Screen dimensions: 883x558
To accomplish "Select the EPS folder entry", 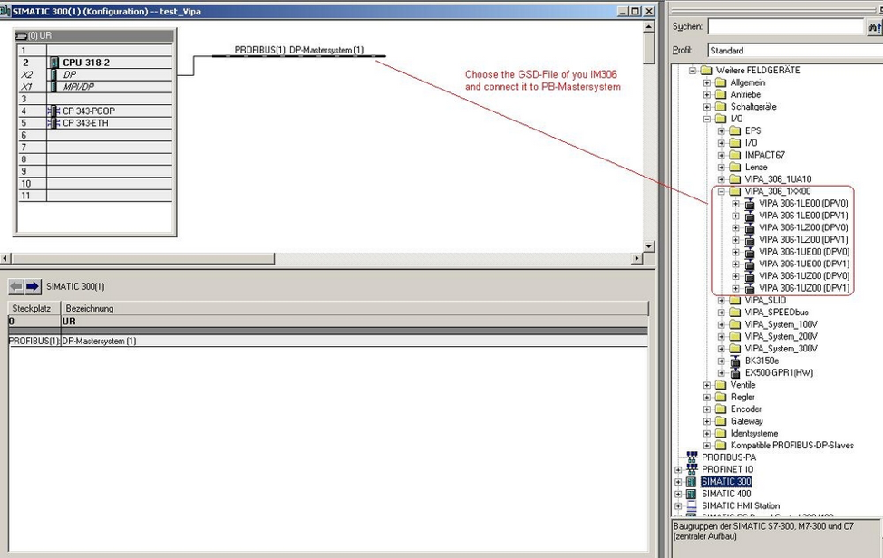I will tap(752, 131).
